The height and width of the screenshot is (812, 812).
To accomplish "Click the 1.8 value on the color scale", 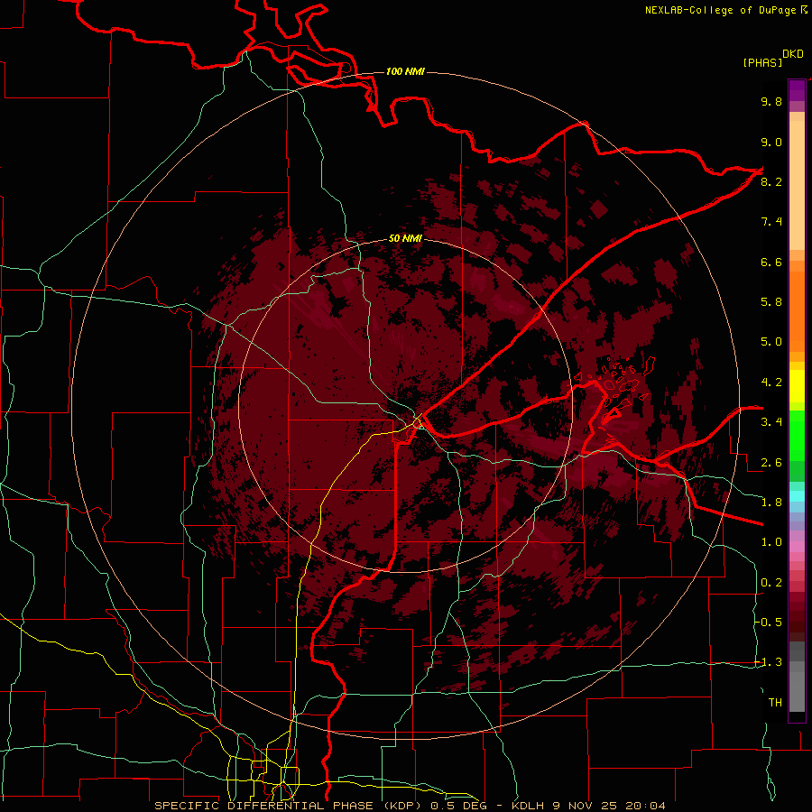I will [x=771, y=503].
